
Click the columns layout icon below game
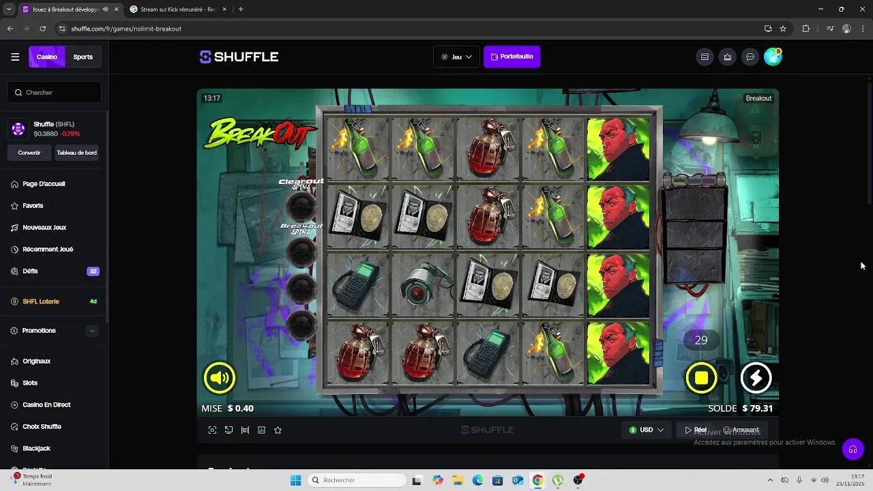tap(245, 430)
